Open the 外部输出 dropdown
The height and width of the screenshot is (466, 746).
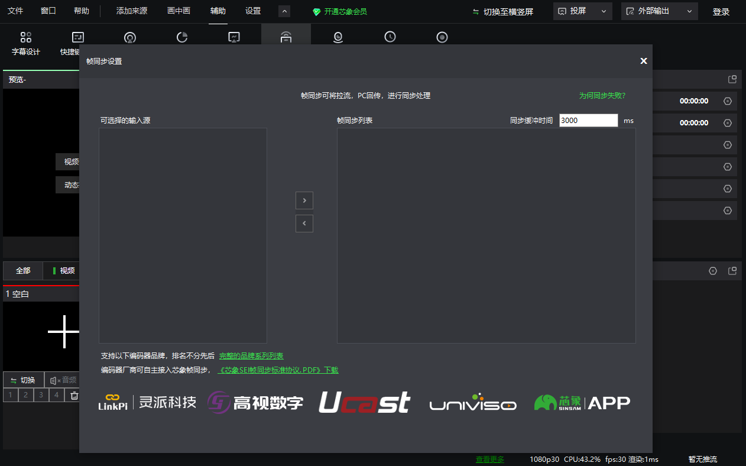click(x=660, y=11)
